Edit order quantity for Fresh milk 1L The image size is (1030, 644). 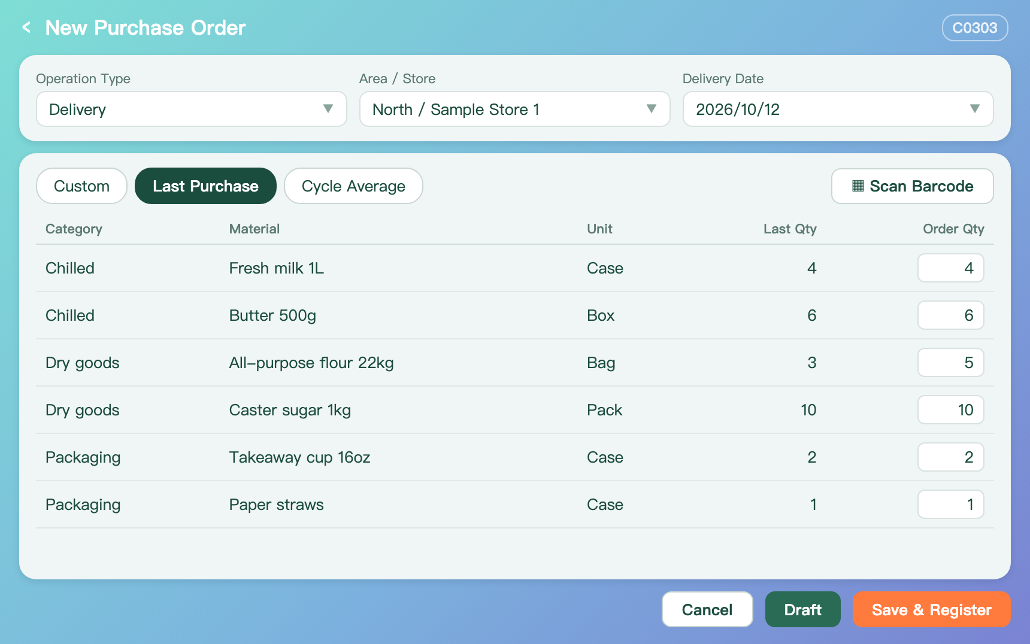[x=950, y=268]
